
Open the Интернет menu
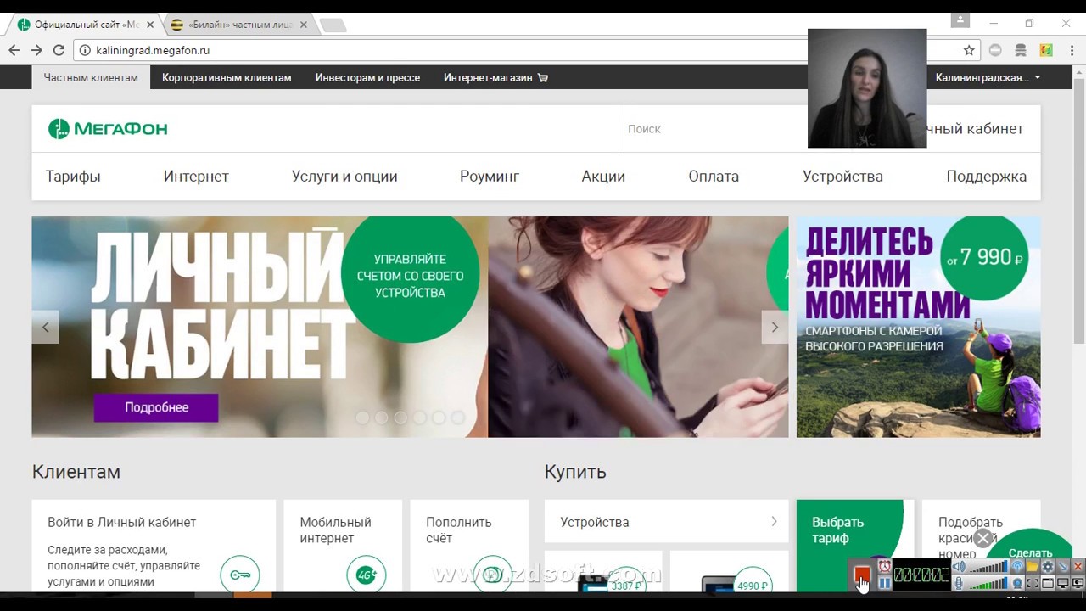pyautogui.click(x=196, y=177)
